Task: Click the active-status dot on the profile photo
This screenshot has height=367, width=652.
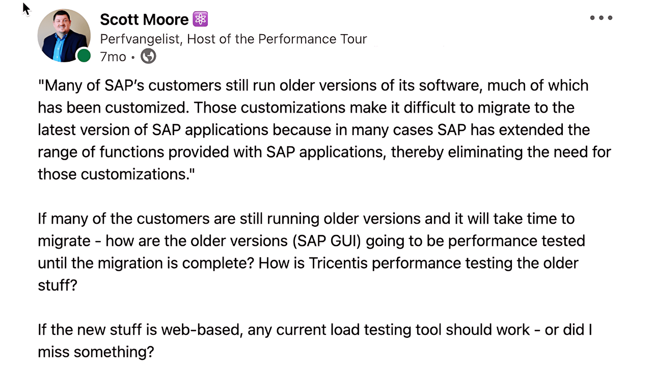Action: click(x=84, y=56)
